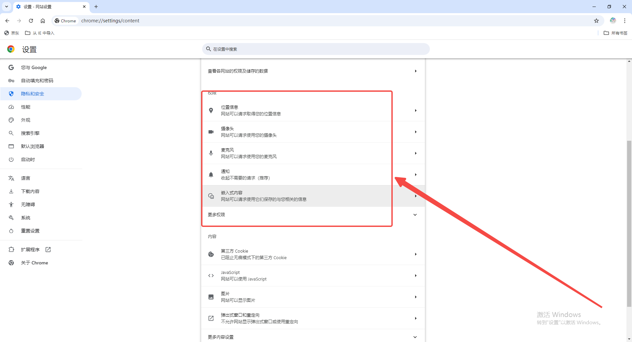Select 外观 in the sidebar

click(x=41, y=120)
